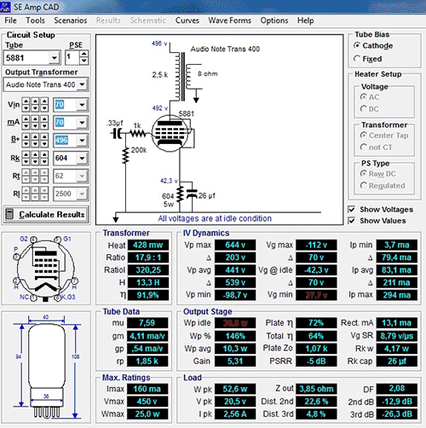Open the Tube type dropdown
The width and height of the screenshot is (426, 428).
click(55, 58)
